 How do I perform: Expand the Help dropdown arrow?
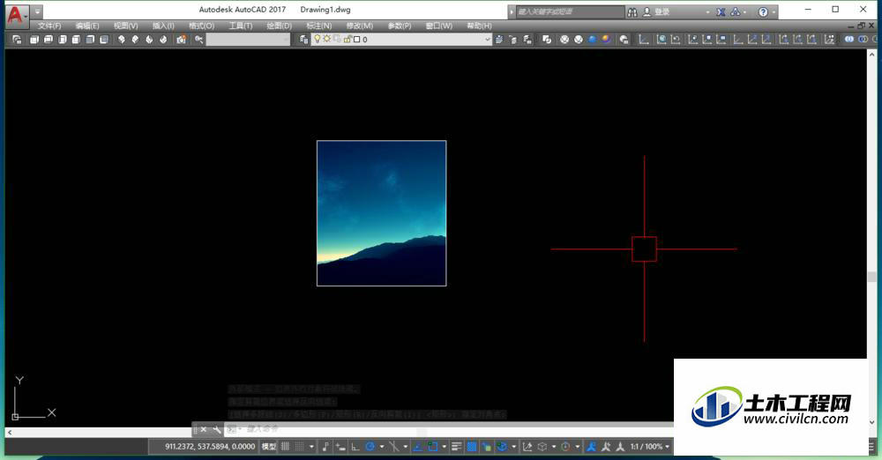pyautogui.click(x=774, y=11)
